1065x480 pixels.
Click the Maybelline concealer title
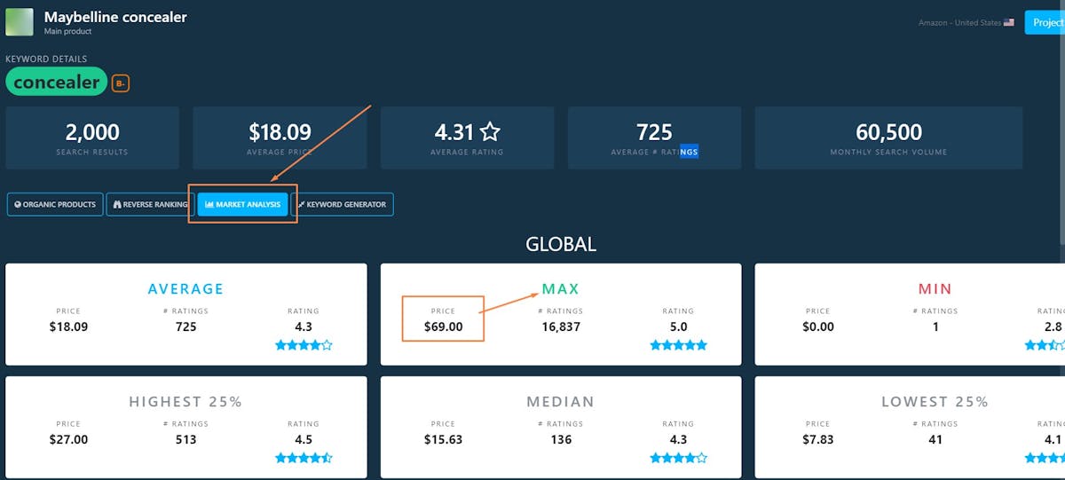[115, 17]
